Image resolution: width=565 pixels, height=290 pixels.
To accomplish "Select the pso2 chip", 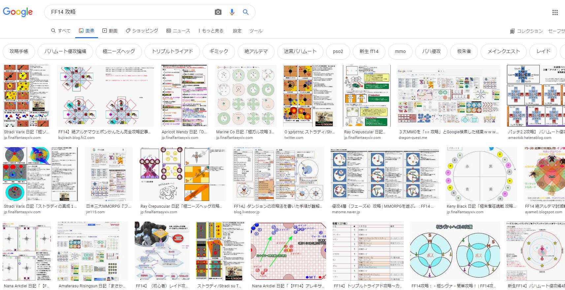I will (338, 51).
